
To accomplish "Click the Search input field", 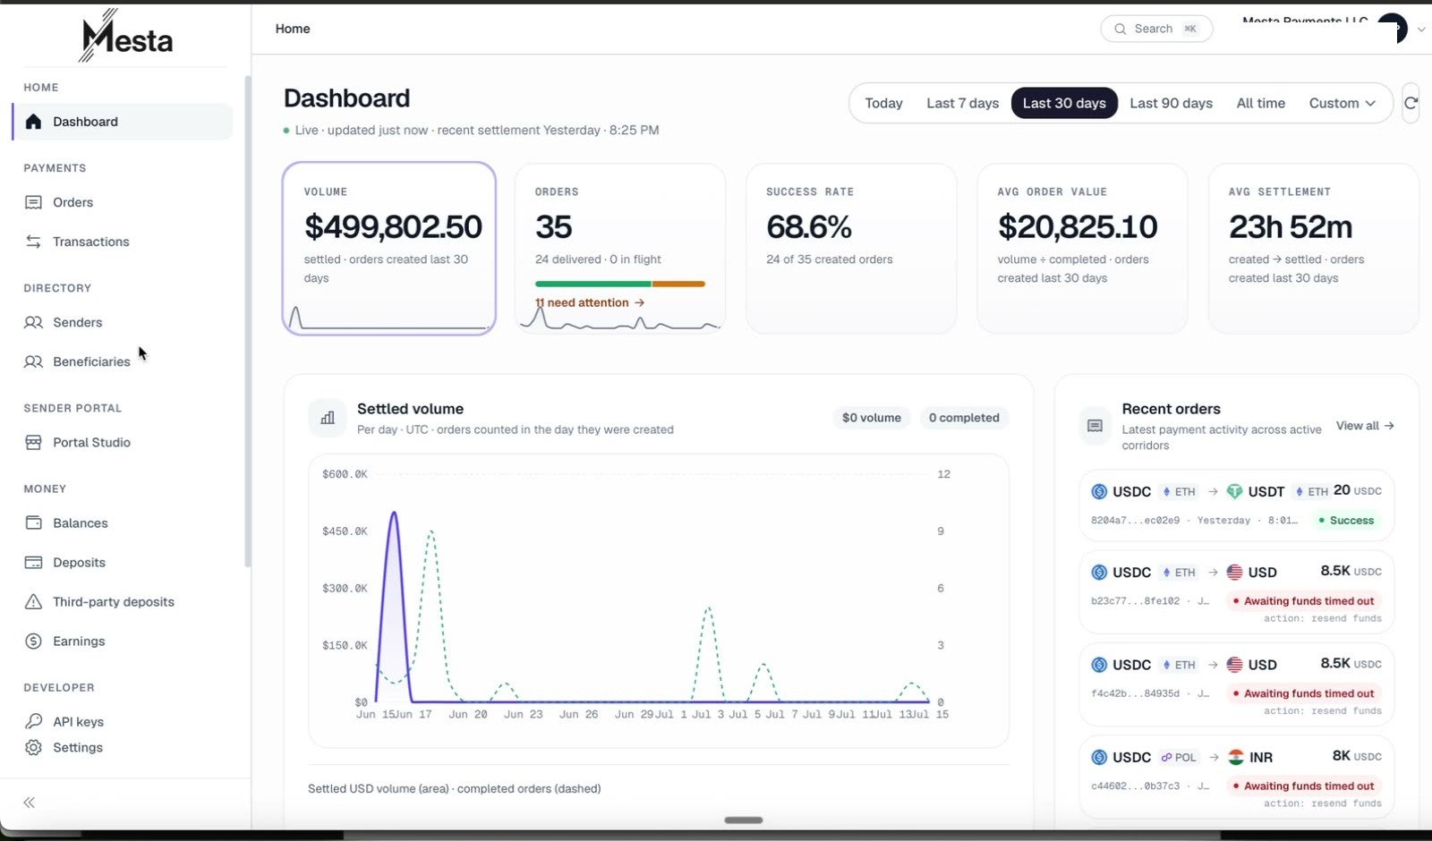I will pos(1156,29).
